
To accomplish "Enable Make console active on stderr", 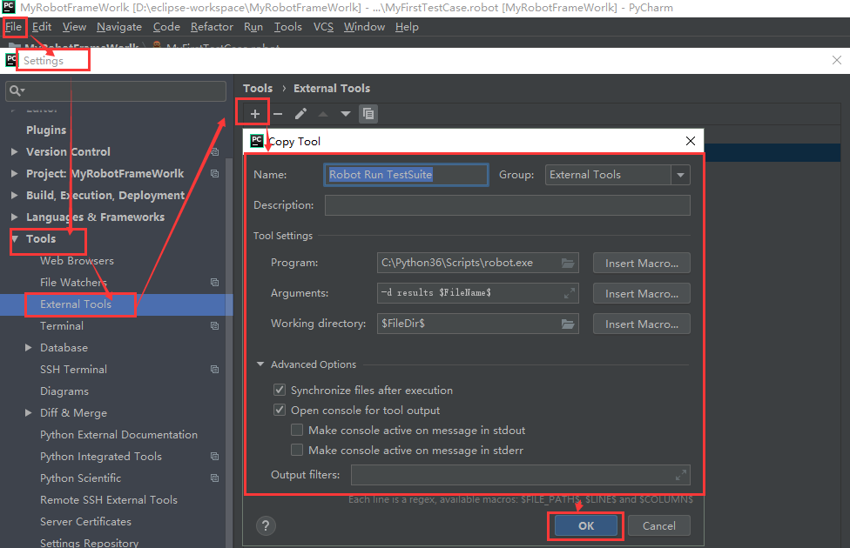I will pos(297,451).
